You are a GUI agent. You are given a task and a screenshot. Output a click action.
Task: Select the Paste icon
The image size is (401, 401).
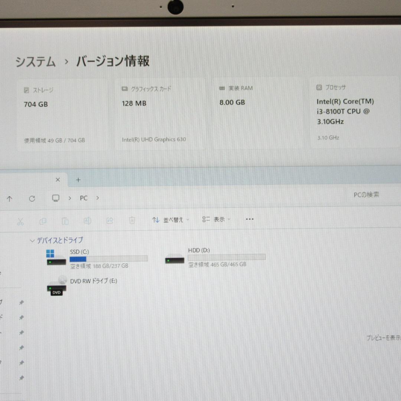[x=65, y=221]
